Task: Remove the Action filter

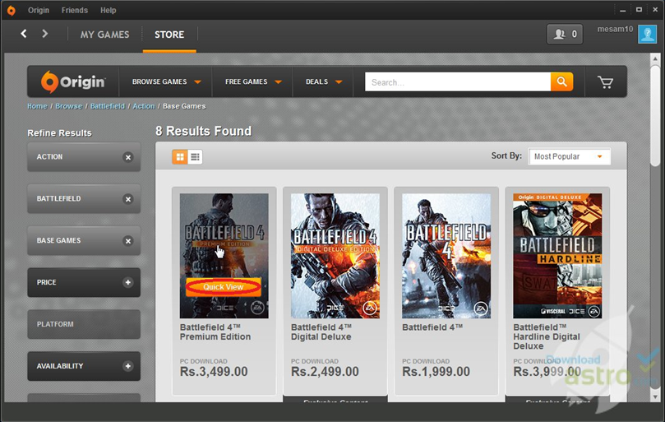Action: [x=127, y=157]
